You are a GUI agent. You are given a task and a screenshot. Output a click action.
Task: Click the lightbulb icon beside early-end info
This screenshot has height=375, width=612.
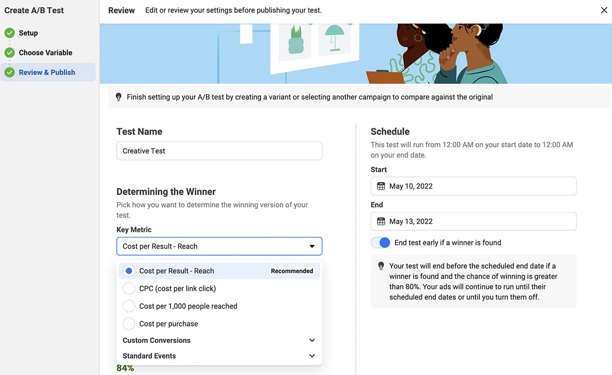(x=381, y=266)
